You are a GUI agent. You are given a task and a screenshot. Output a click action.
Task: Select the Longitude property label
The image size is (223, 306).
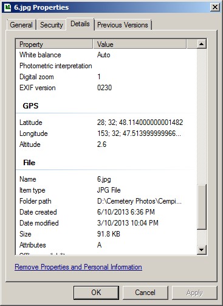pyautogui.click(x=33, y=133)
